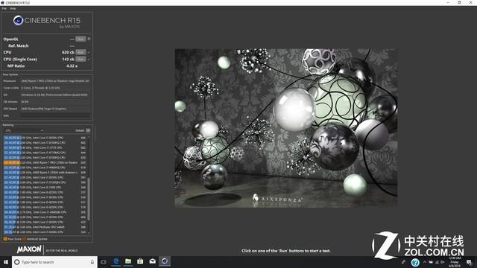Click the rendered spheres benchmark image

(x=286, y=128)
